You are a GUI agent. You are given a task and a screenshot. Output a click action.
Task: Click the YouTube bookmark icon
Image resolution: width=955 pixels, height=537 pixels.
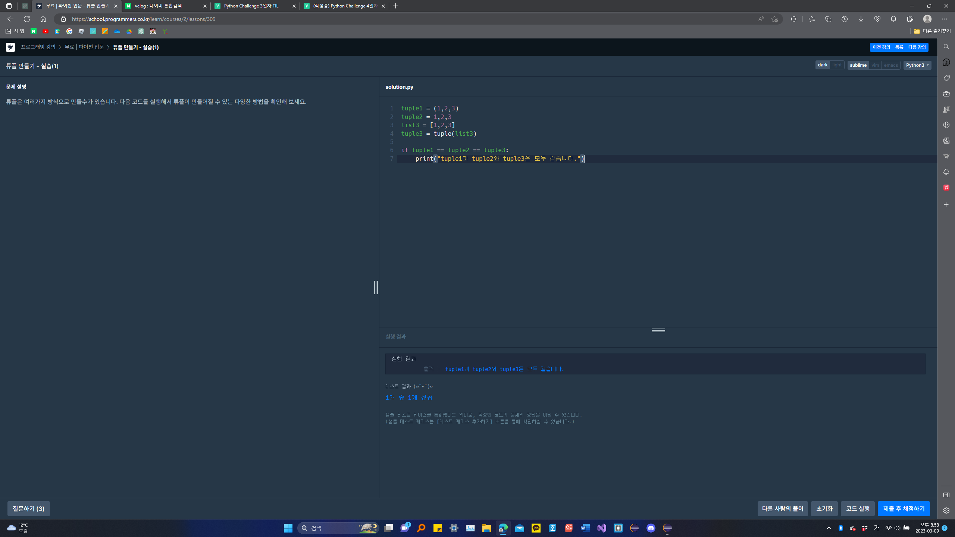46,31
